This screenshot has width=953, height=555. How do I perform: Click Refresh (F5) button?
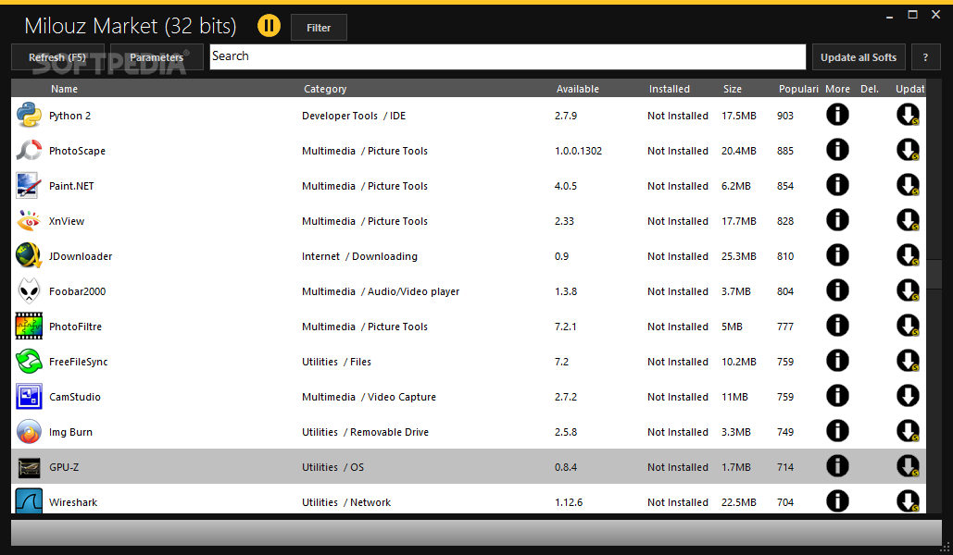click(57, 57)
